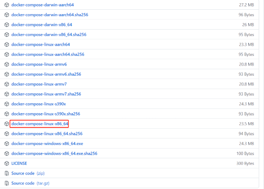
Task: Click package icon beside docker-compose-linux-x86_64.sha256
Action: click(6, 134)
